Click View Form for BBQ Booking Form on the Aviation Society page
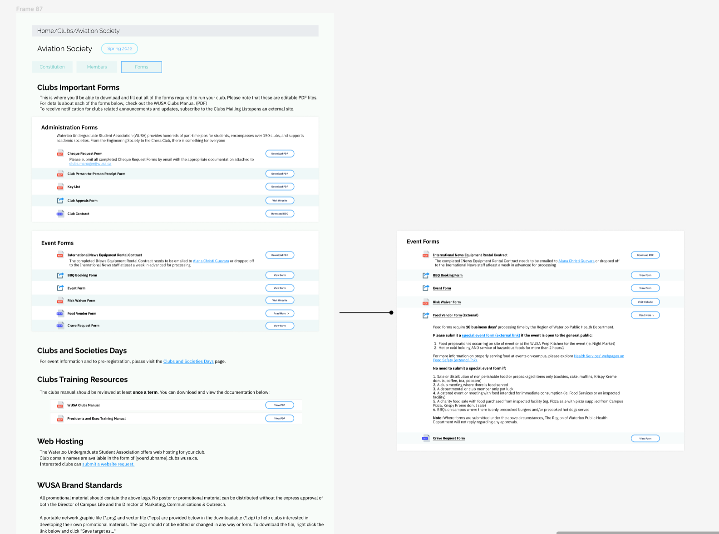The image size is (719, 534). [280, 275]
